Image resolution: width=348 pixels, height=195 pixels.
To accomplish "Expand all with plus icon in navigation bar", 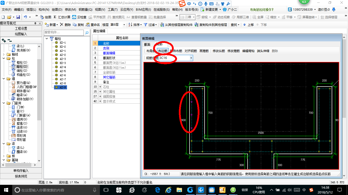I will click(x=4, y=40).
